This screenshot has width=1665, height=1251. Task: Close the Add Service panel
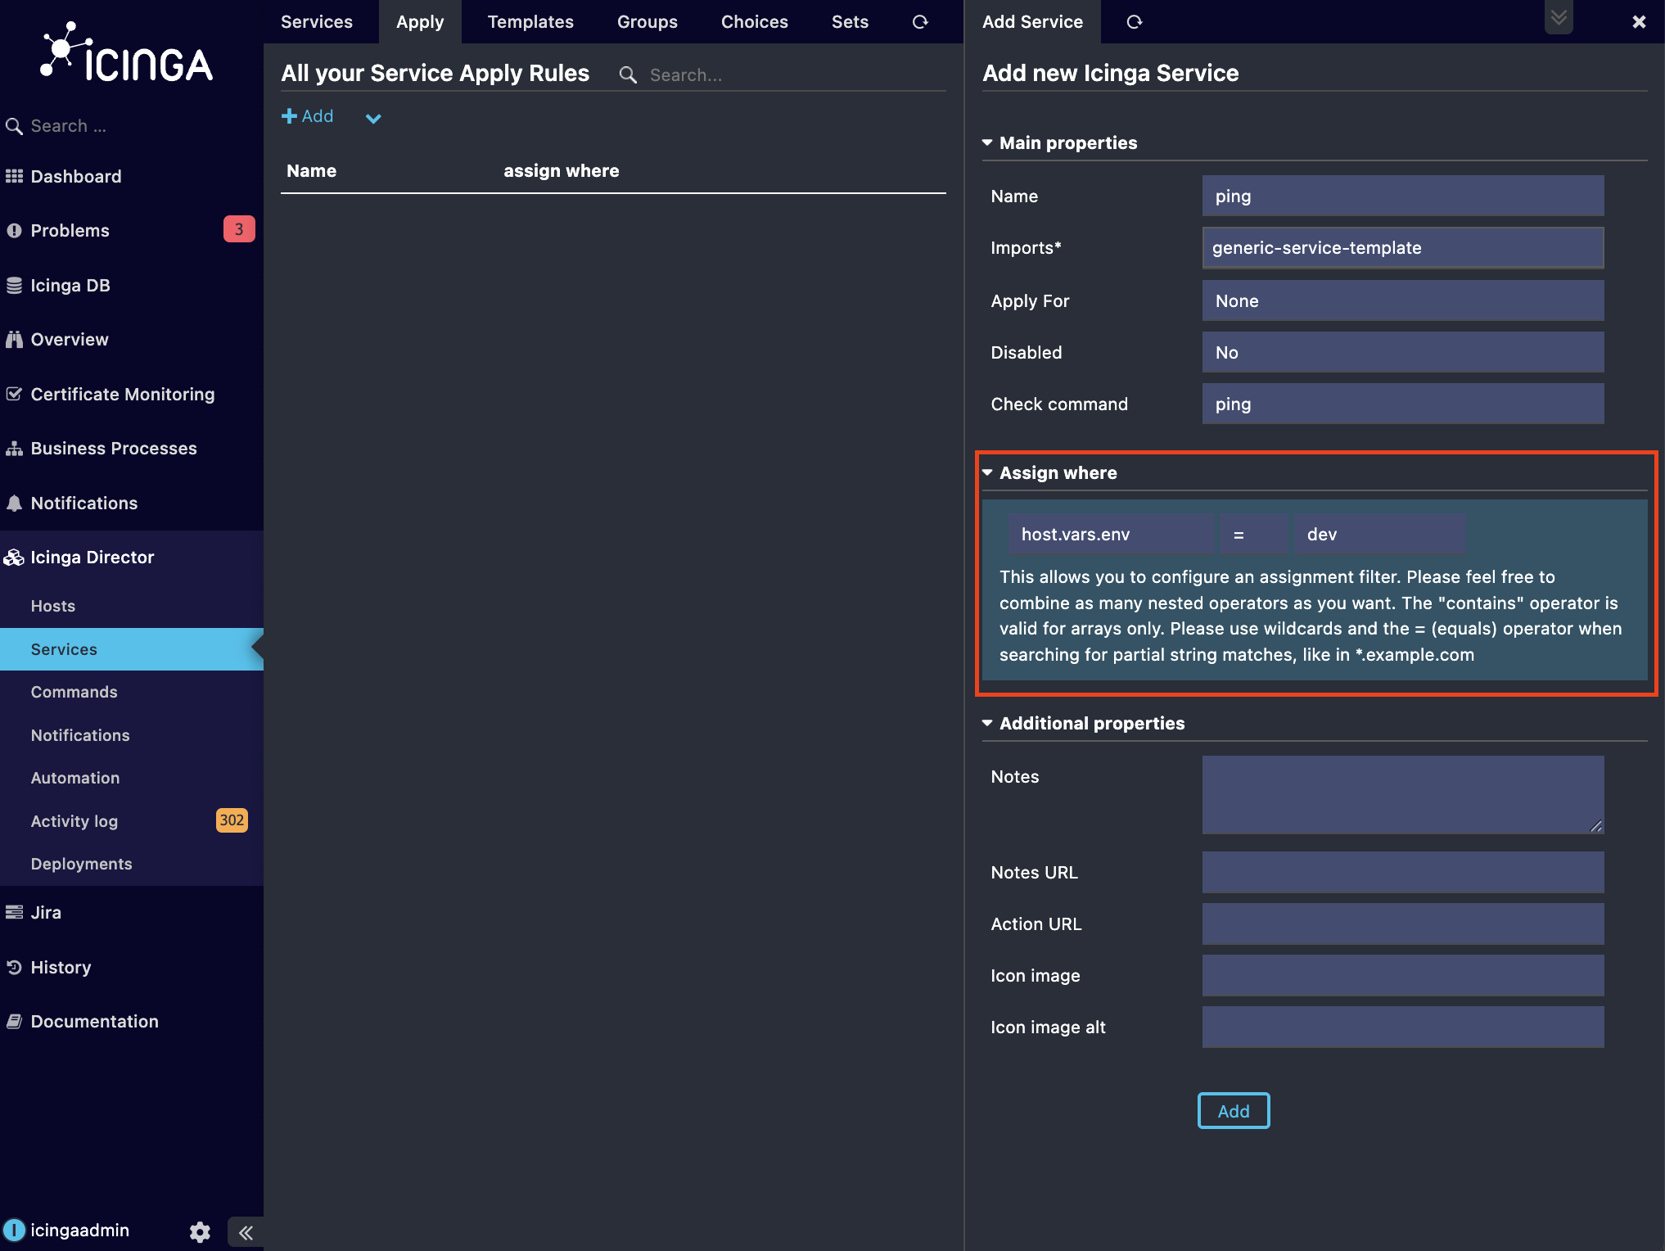(1639, 22)
